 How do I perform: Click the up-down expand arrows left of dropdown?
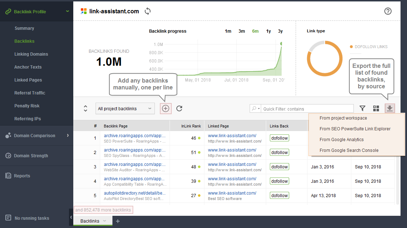pyautogui.click(x=85, y=108)
